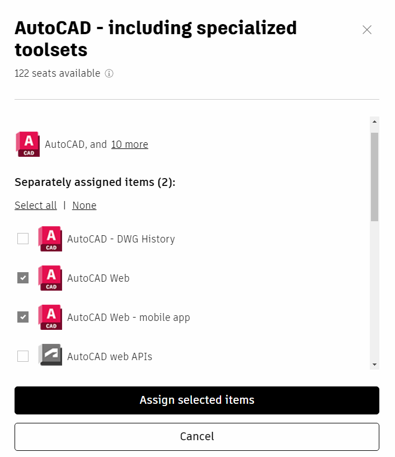395x457 pixels.
Task: Click the vertical scrollbar thumb
Action: pos(374,176)
